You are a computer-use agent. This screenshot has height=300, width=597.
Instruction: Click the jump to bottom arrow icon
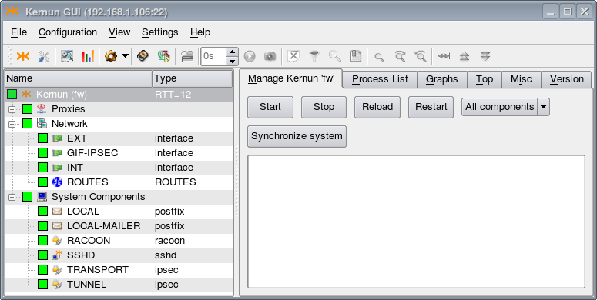click(x=485, y=57)
